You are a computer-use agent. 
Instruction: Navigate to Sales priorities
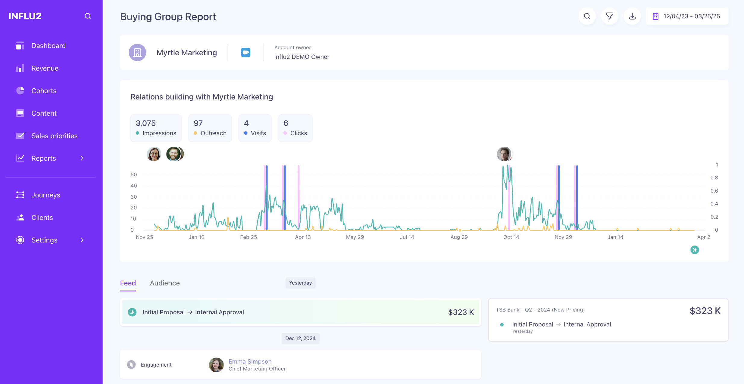(x=55, y=136)
